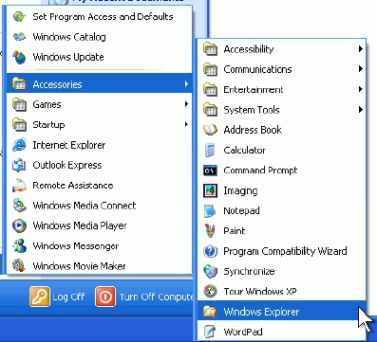Click the Windows Catalog label
377x342 pixels.
tap(69, 37)
